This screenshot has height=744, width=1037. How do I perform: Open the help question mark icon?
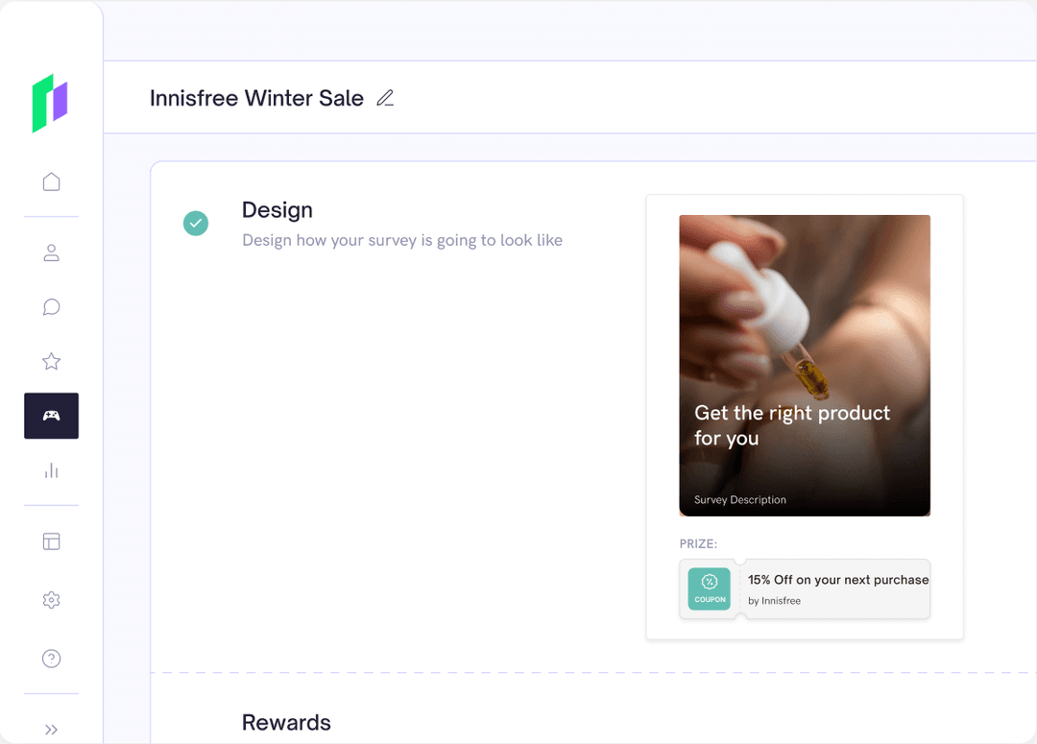tap(52, 659)
